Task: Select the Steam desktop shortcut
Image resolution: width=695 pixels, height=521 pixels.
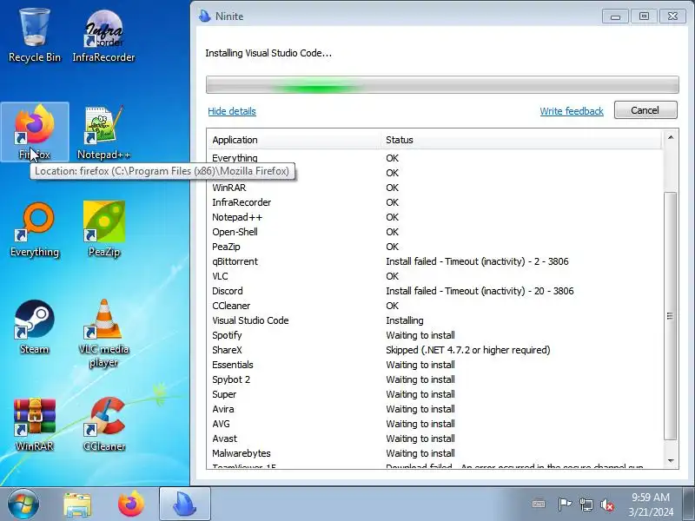Action: 35,327
